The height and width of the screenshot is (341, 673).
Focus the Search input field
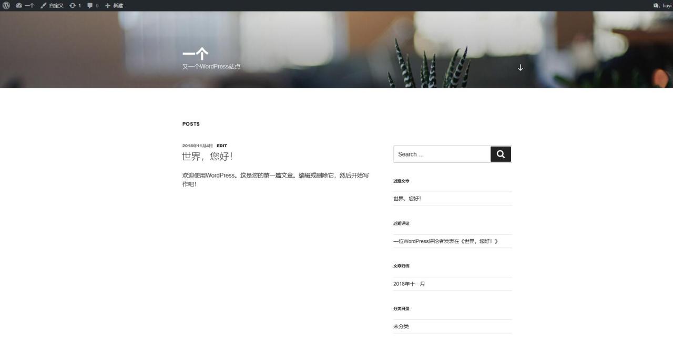442,154
